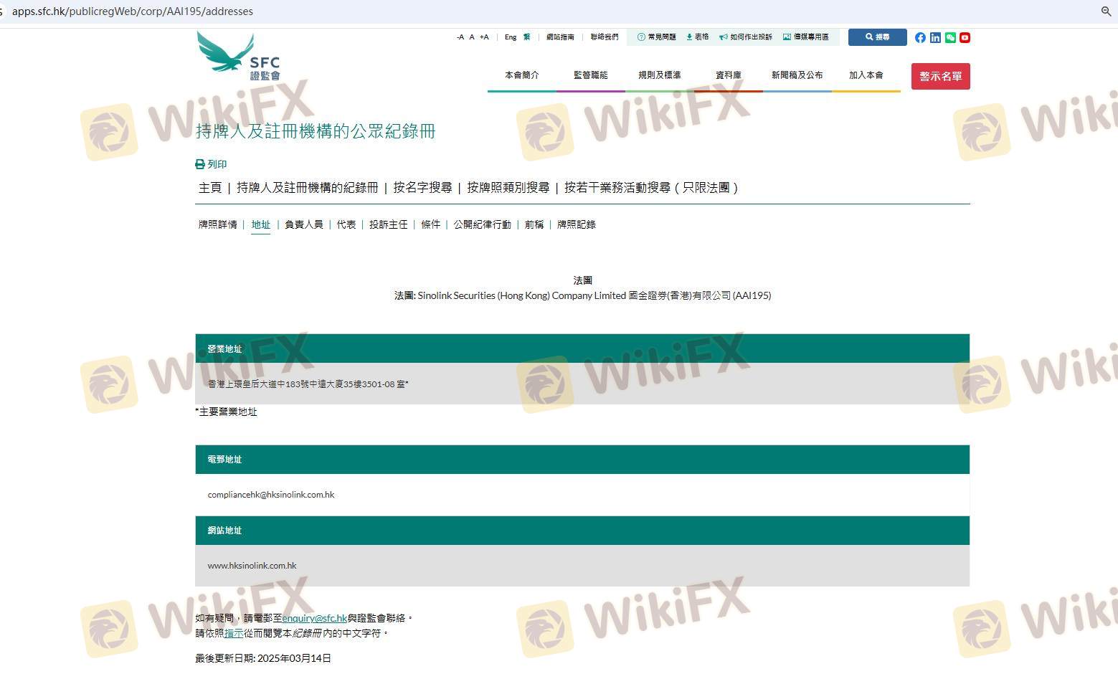Click the *主要營業地址 footnote text
This screenshot has width=1118, height=679.
point(226,412)
